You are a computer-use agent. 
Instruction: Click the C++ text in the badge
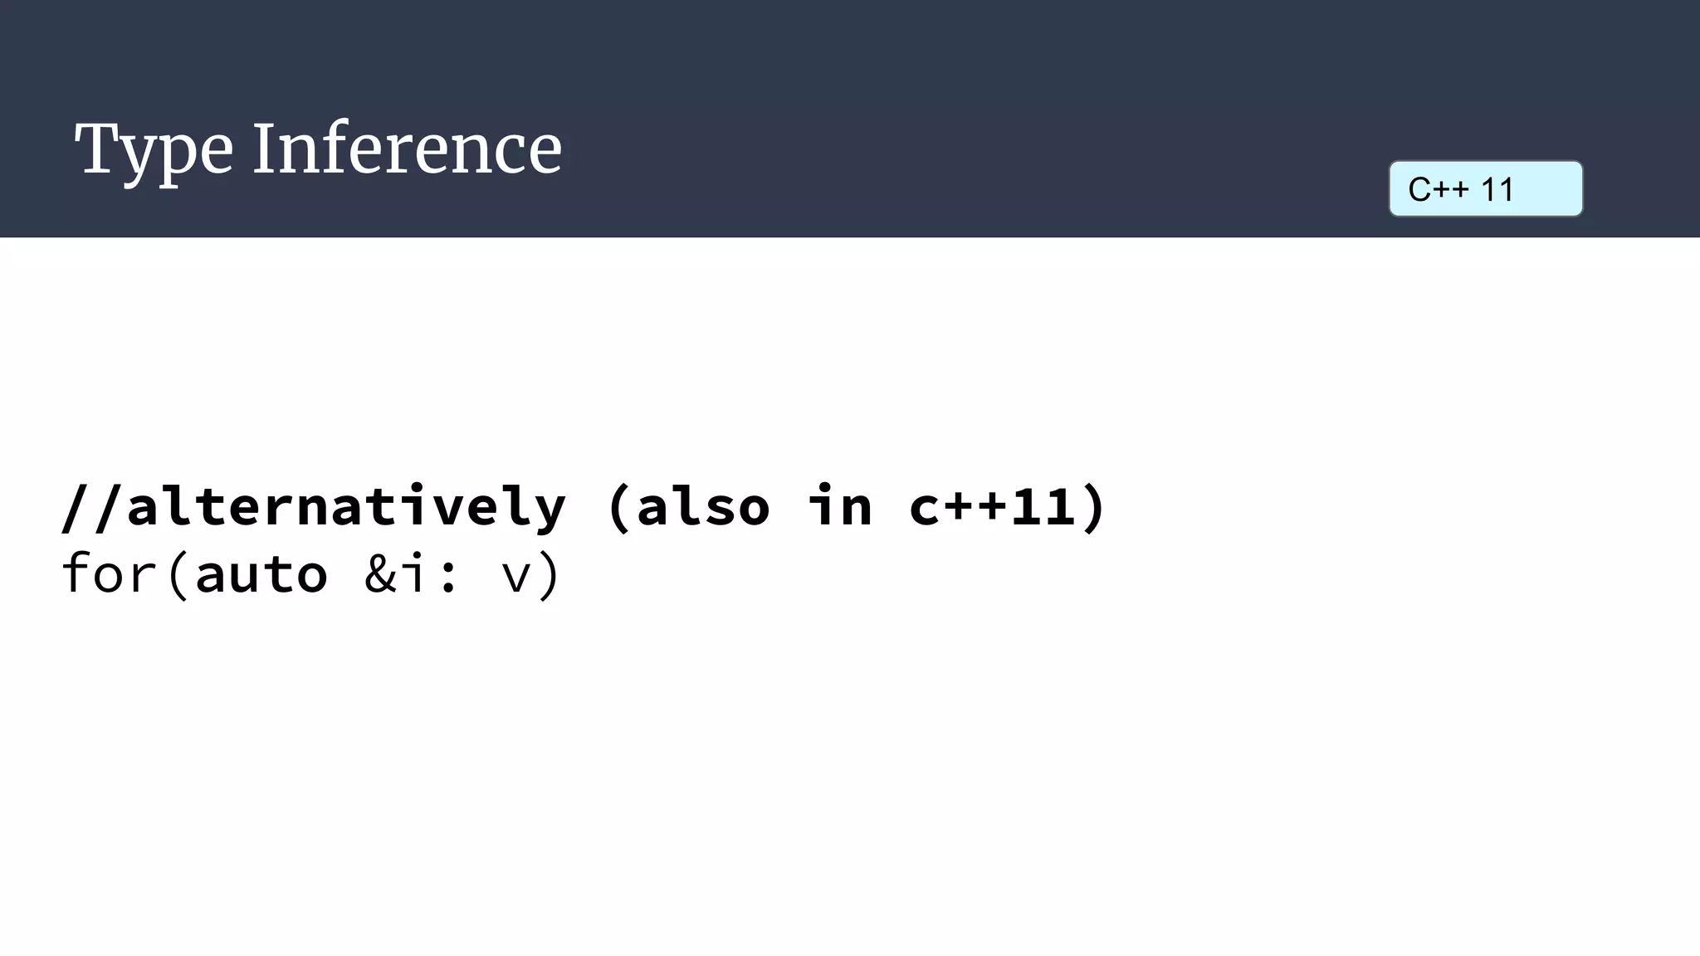[1439, 190]
